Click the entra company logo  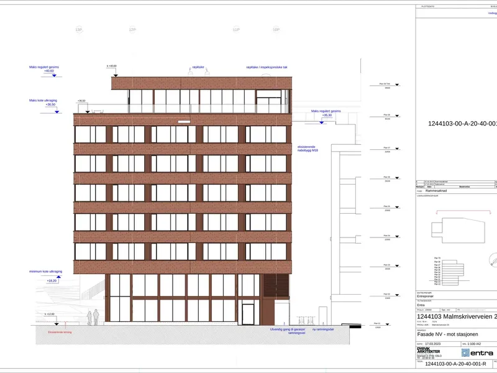click(477, 352)
